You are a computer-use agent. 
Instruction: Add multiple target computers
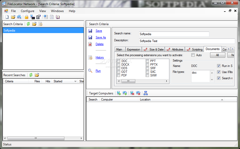pos(125,93)
